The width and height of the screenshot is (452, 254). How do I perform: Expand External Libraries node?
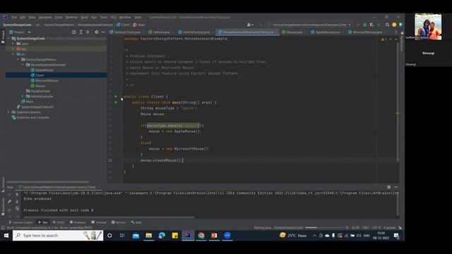click(x=8, y=112)
